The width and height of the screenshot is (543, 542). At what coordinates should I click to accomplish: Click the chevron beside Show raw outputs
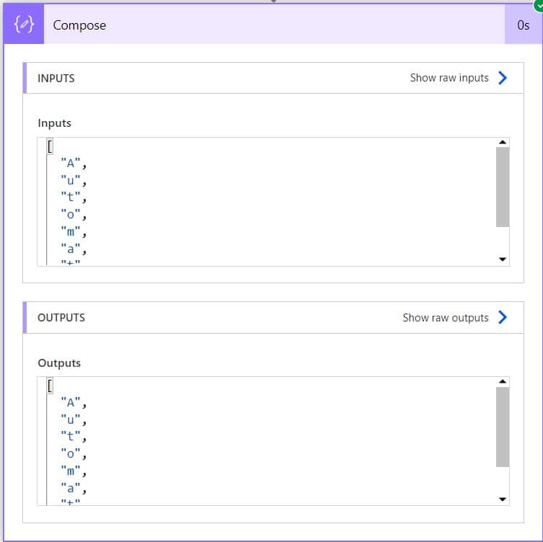[x=503, y=317]
